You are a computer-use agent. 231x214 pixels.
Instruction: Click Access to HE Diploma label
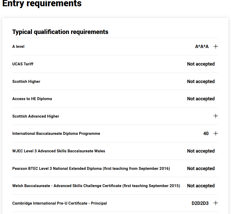point(32,99)
